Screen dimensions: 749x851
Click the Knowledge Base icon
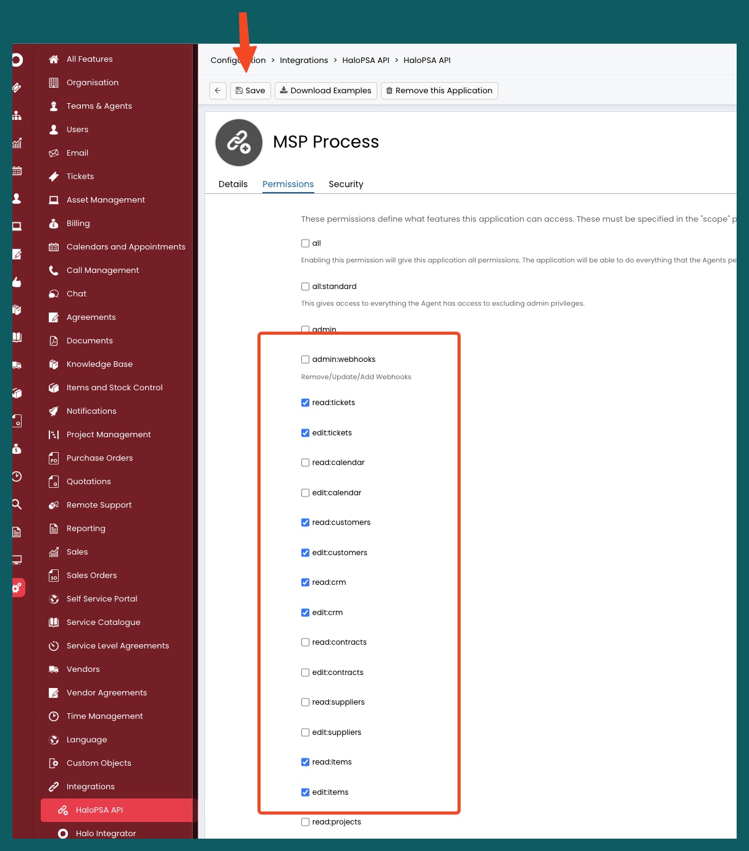coord(54,364)
